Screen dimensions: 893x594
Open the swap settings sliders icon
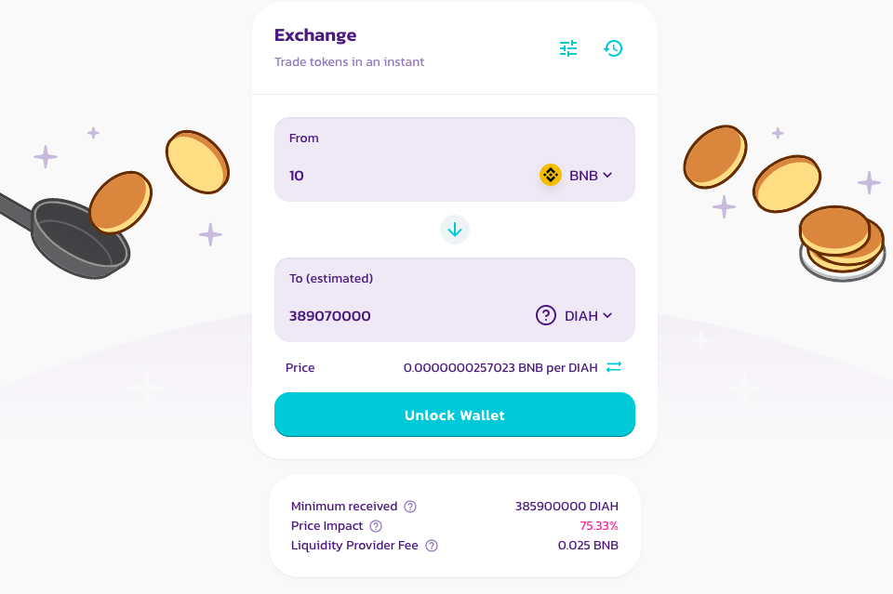[567, 48]
